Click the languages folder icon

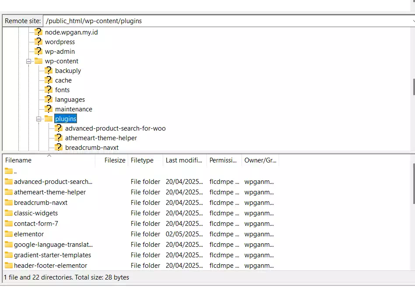click(49, 99)
